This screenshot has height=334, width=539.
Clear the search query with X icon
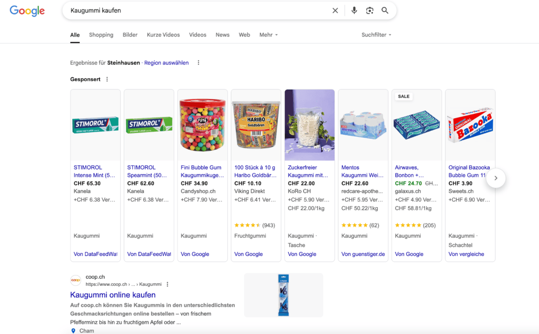(335, 10)
